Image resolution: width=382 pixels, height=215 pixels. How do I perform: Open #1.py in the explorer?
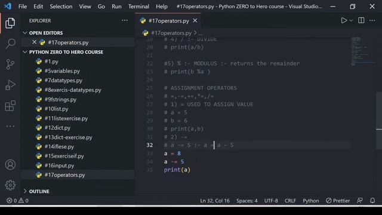[51, 62]
